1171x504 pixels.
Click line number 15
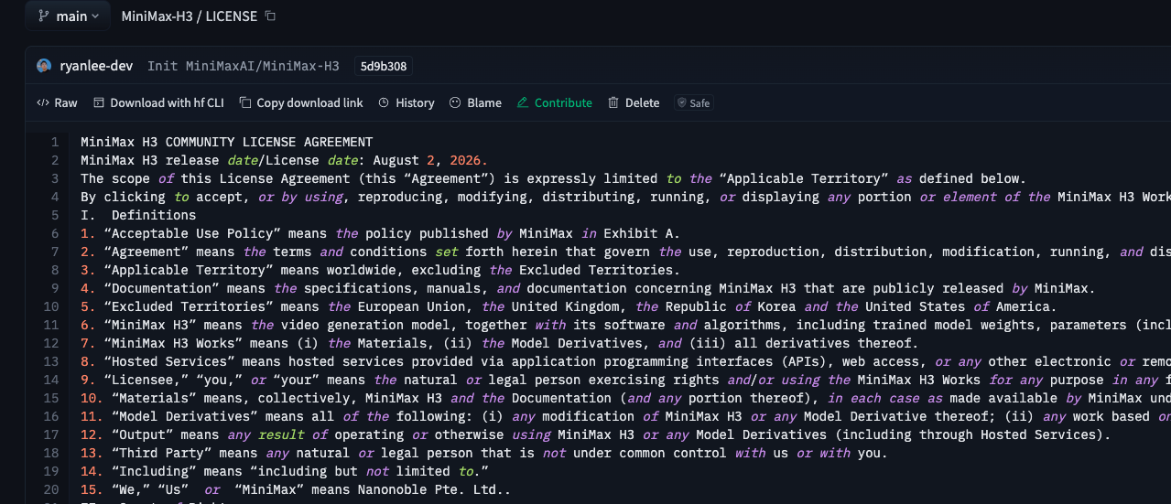[51, 398]
